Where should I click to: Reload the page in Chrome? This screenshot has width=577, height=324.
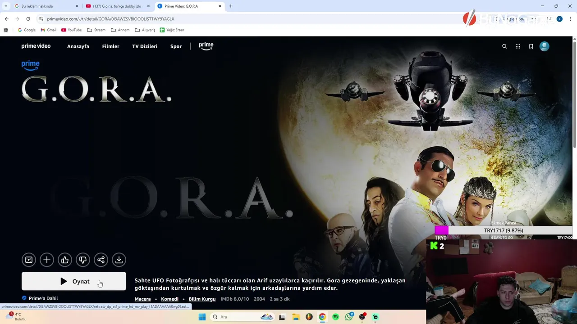[x=28, y=19]
